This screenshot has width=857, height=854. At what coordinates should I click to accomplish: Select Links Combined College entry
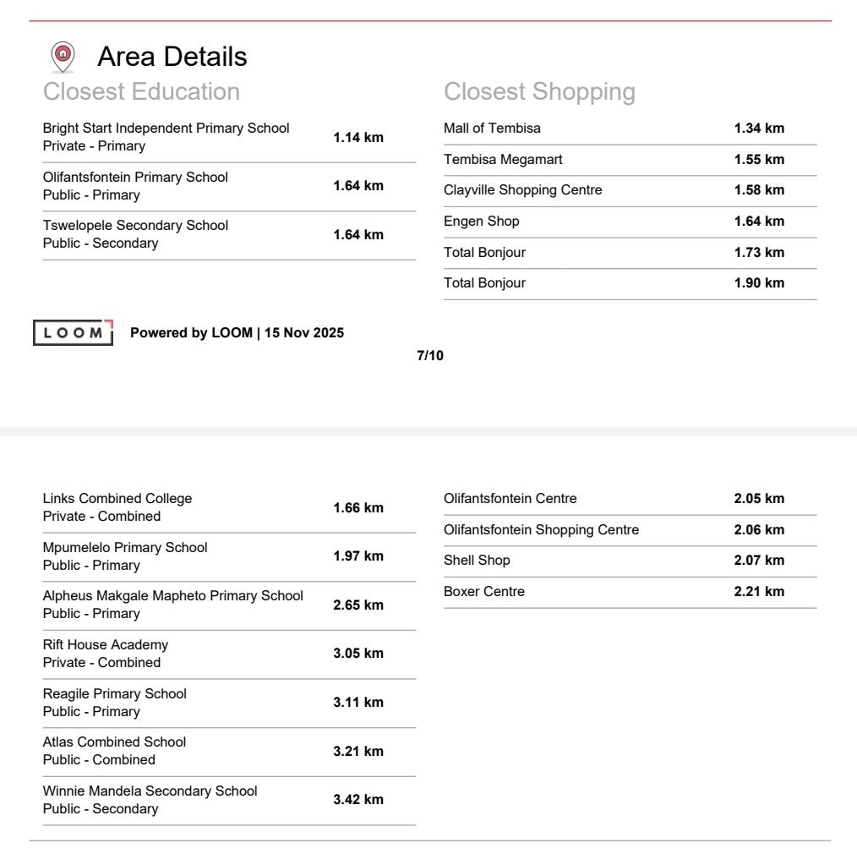(x=117, y=507)
